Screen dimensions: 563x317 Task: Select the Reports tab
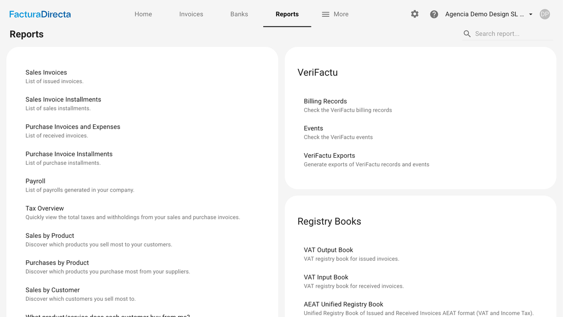(x=287, y=14)
